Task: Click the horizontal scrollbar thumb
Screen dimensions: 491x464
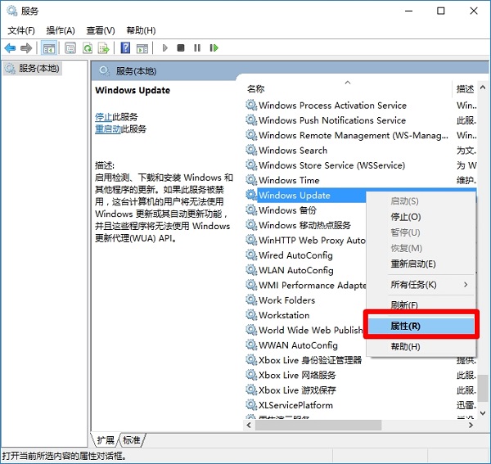Action: (318, 426)
